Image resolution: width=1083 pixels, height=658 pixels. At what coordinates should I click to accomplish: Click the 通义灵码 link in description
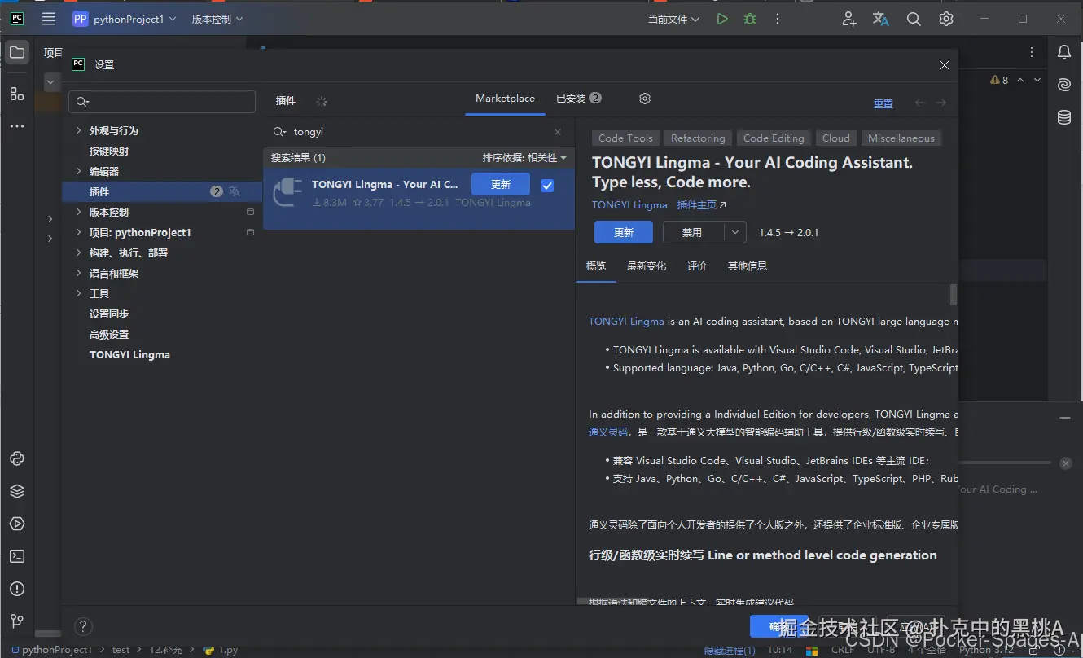click(608, 432)
